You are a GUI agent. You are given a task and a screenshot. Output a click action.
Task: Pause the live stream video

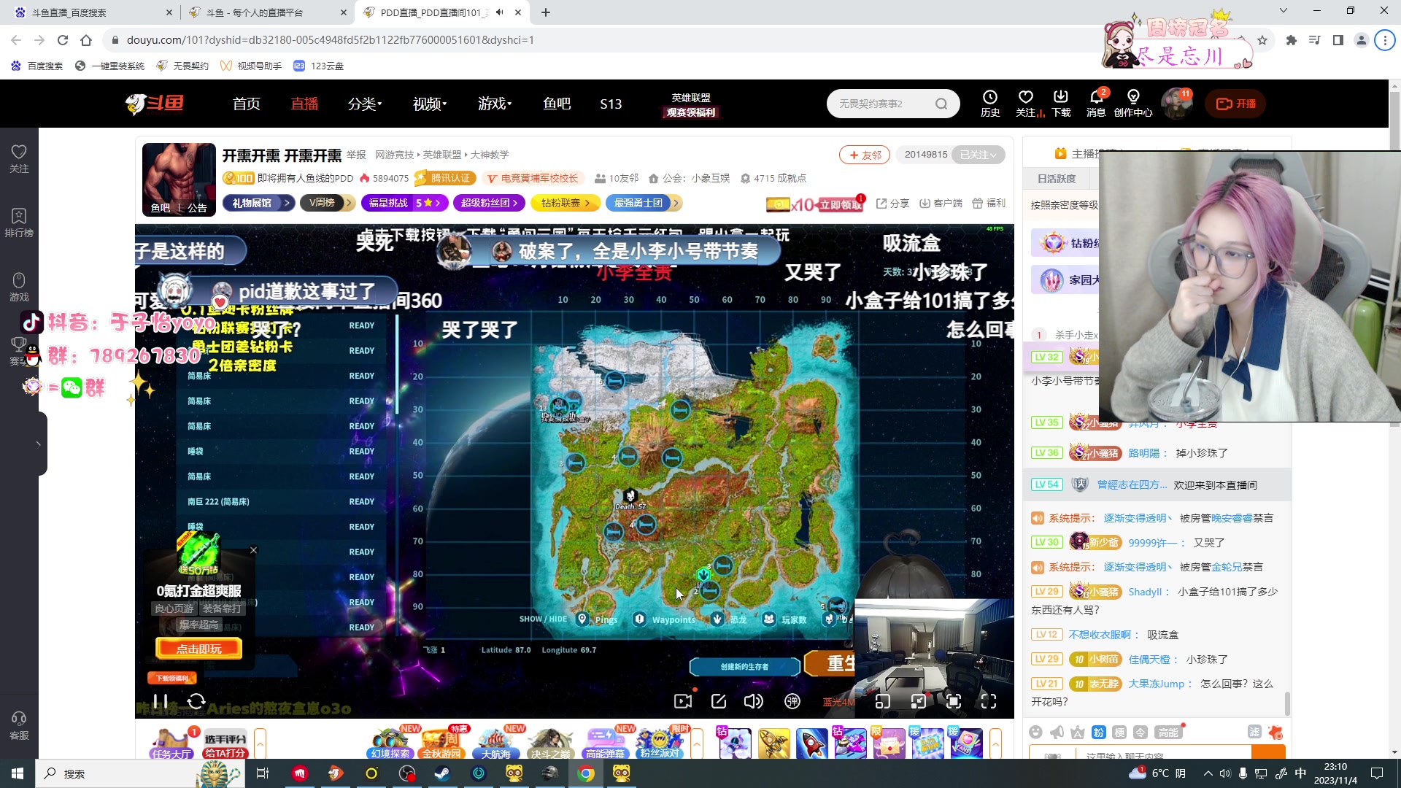point(161,701)
